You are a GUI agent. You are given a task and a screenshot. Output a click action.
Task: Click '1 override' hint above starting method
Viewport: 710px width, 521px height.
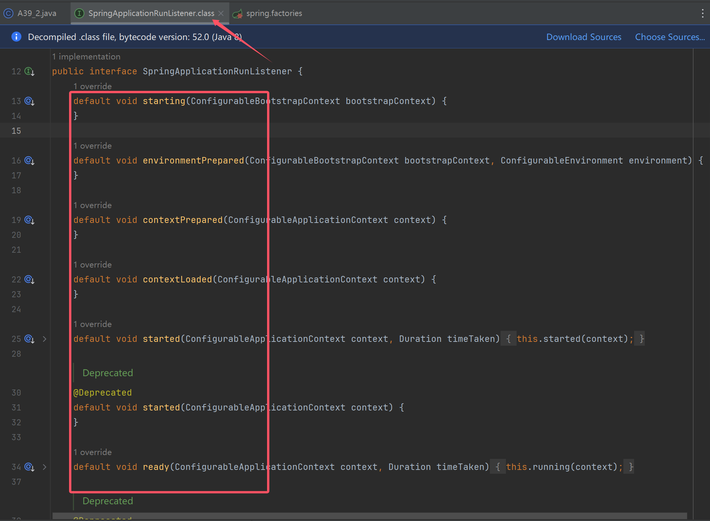[x=93, y=86]
